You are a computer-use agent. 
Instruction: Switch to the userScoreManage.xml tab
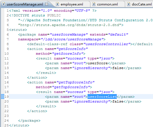[25, 4]
